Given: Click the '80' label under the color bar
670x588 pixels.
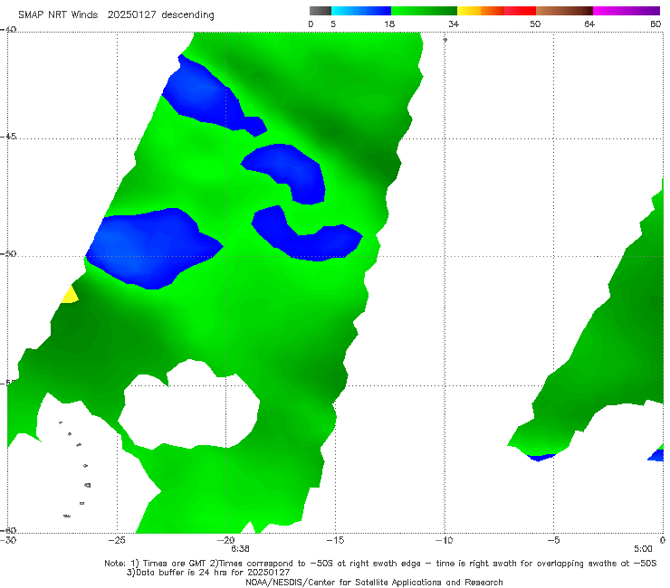Looking at the screenshot, I should (656, 24).
